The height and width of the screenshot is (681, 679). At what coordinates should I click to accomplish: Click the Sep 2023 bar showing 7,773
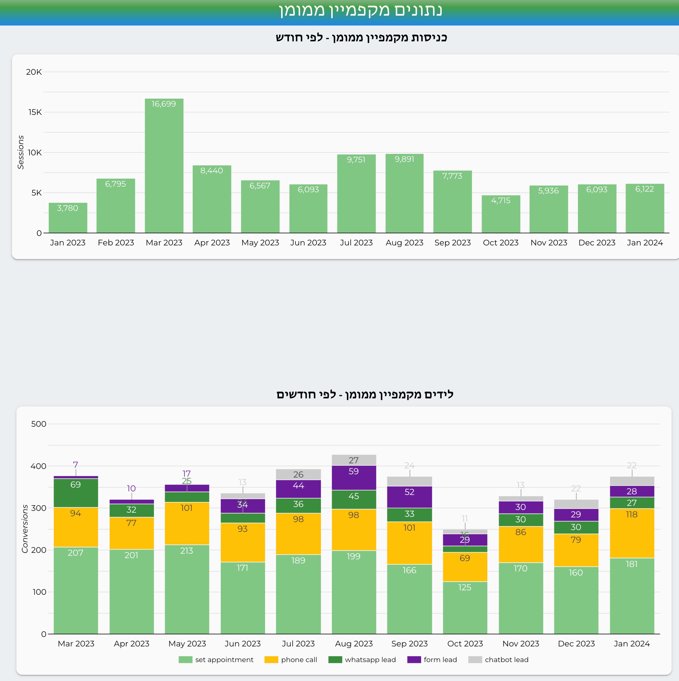coord(453,202)
